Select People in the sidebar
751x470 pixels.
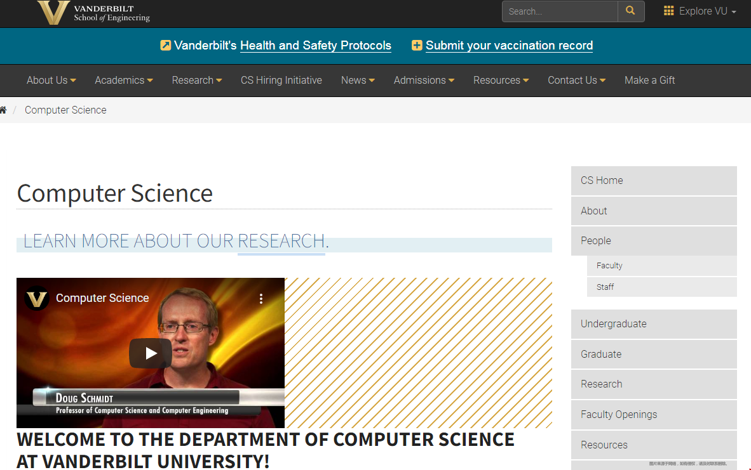(654, 240)
